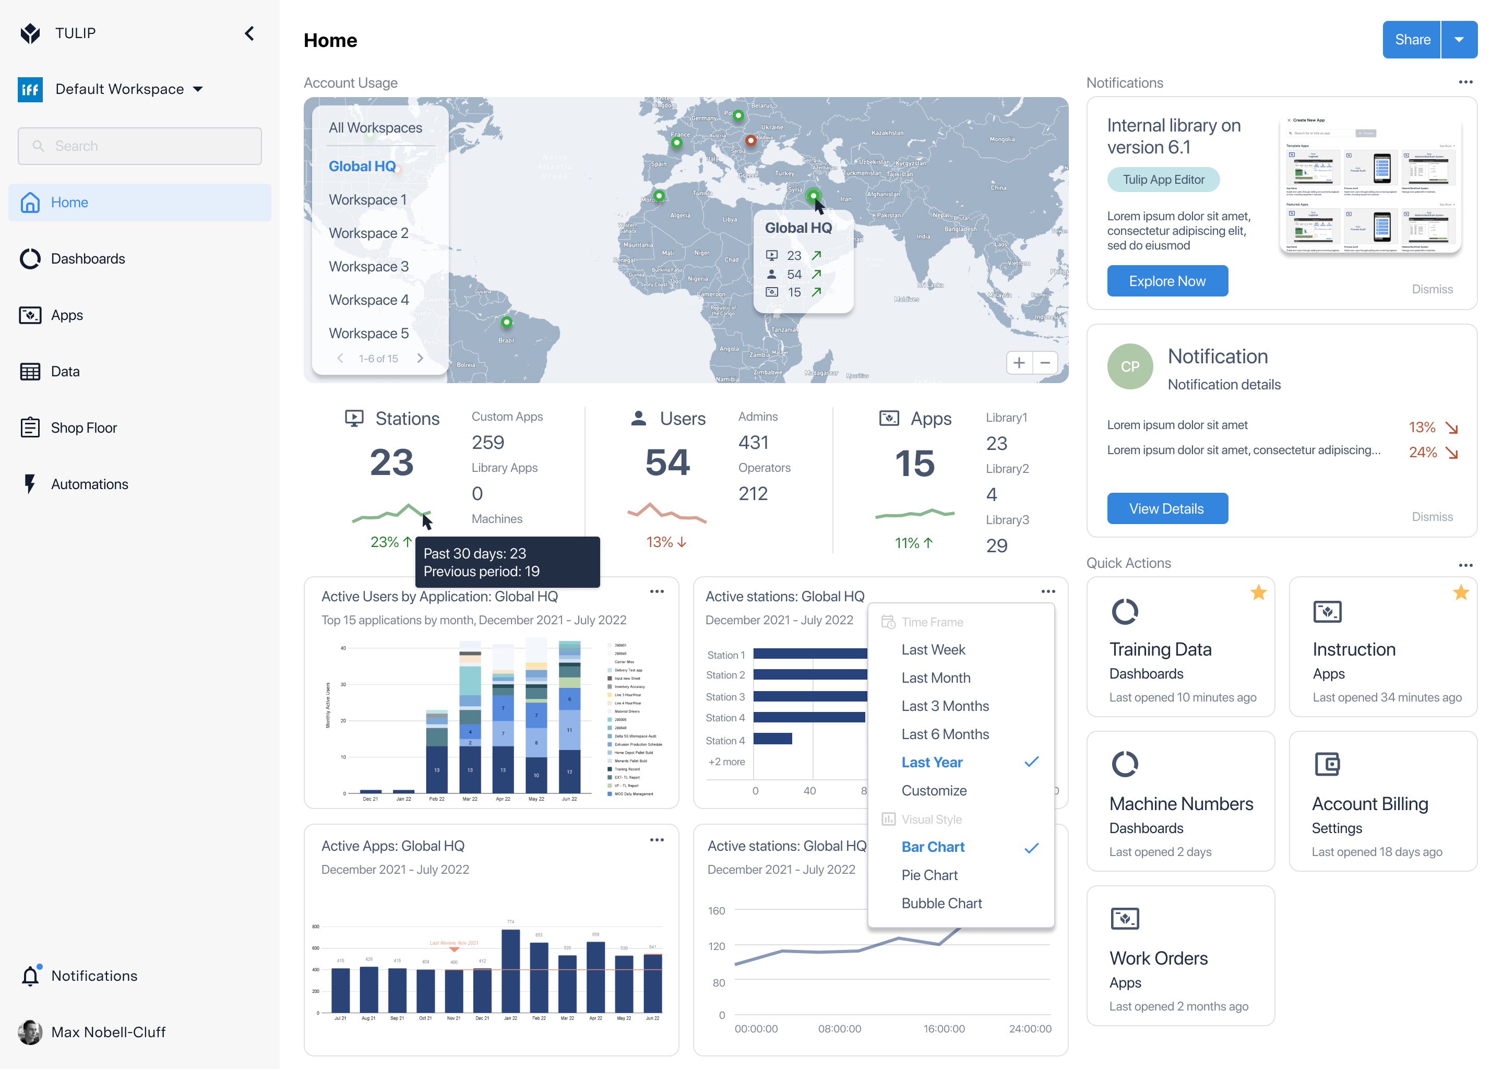Select the Pie Chart visual style

tap(929, 875)
